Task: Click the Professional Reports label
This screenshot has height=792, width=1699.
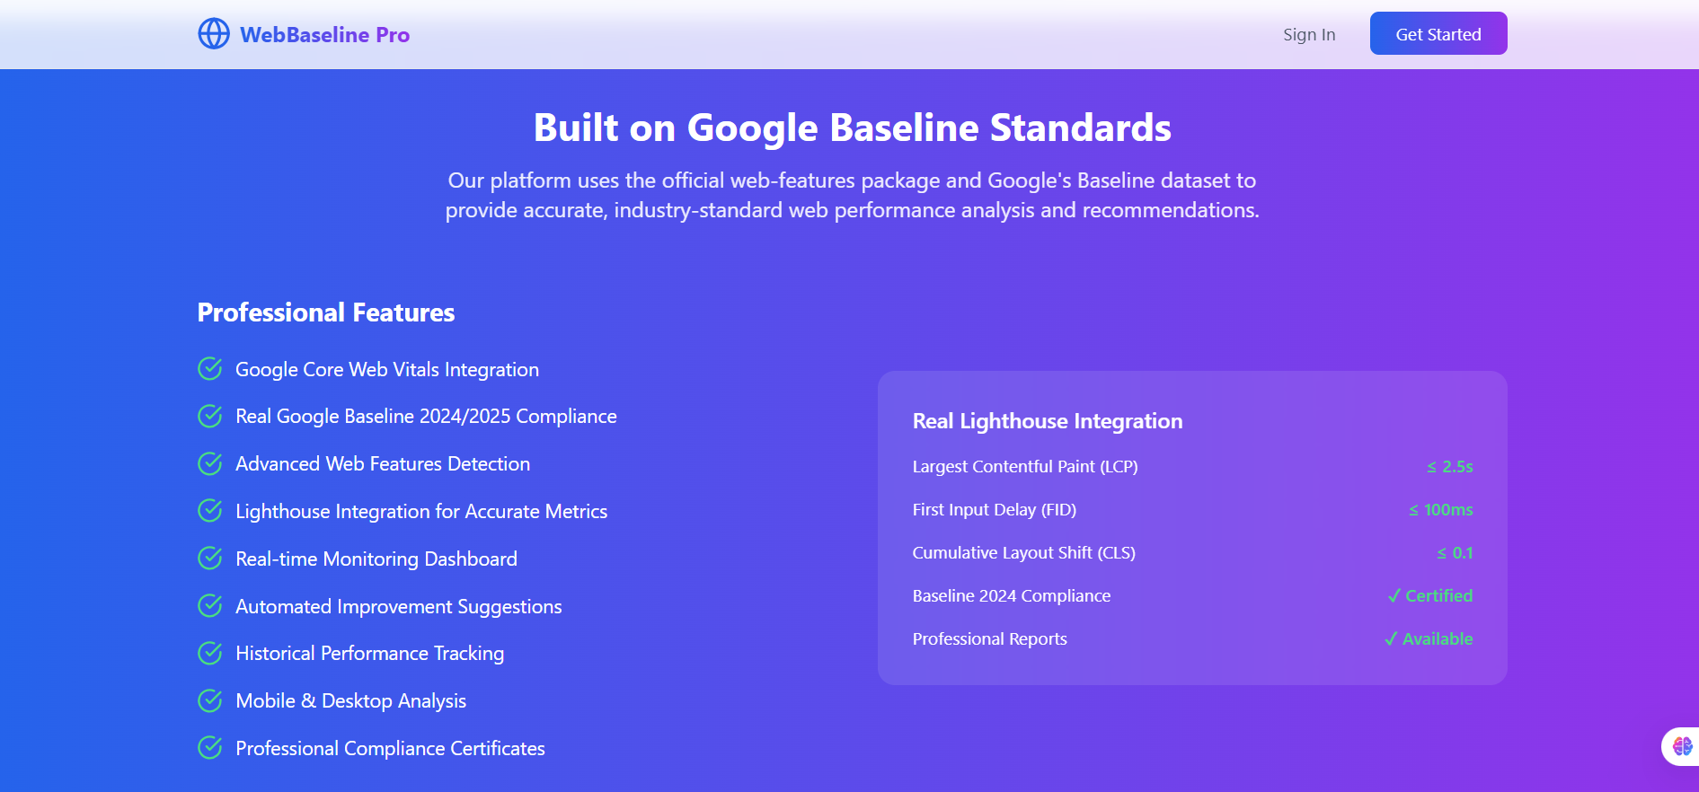Action: (990, 639)
